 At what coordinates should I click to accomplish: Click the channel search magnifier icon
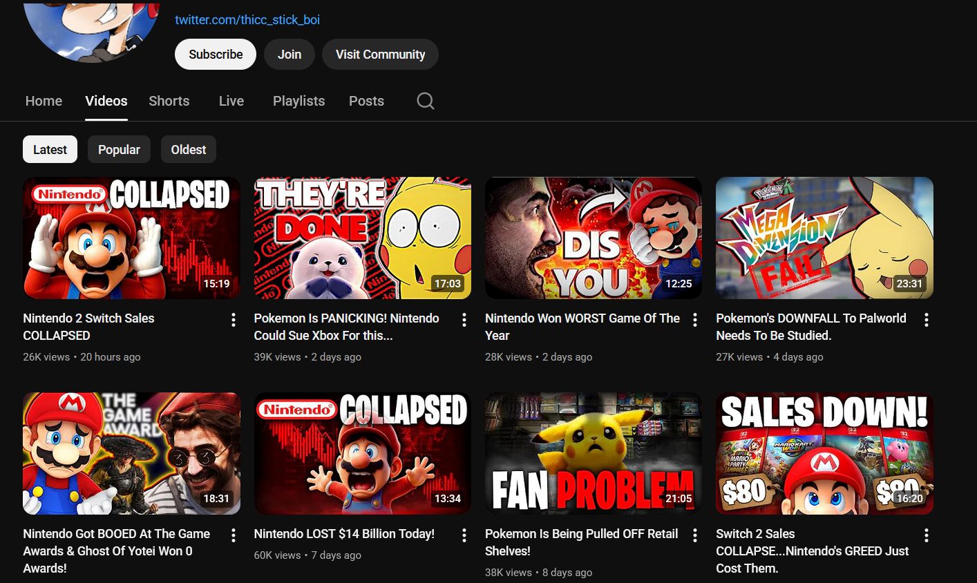(x=426, y=101)
